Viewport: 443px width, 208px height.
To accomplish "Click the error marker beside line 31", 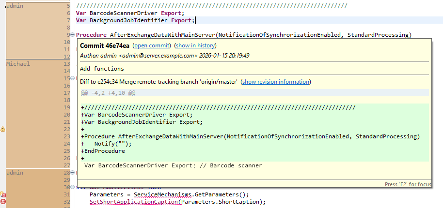I will (3, 194).
